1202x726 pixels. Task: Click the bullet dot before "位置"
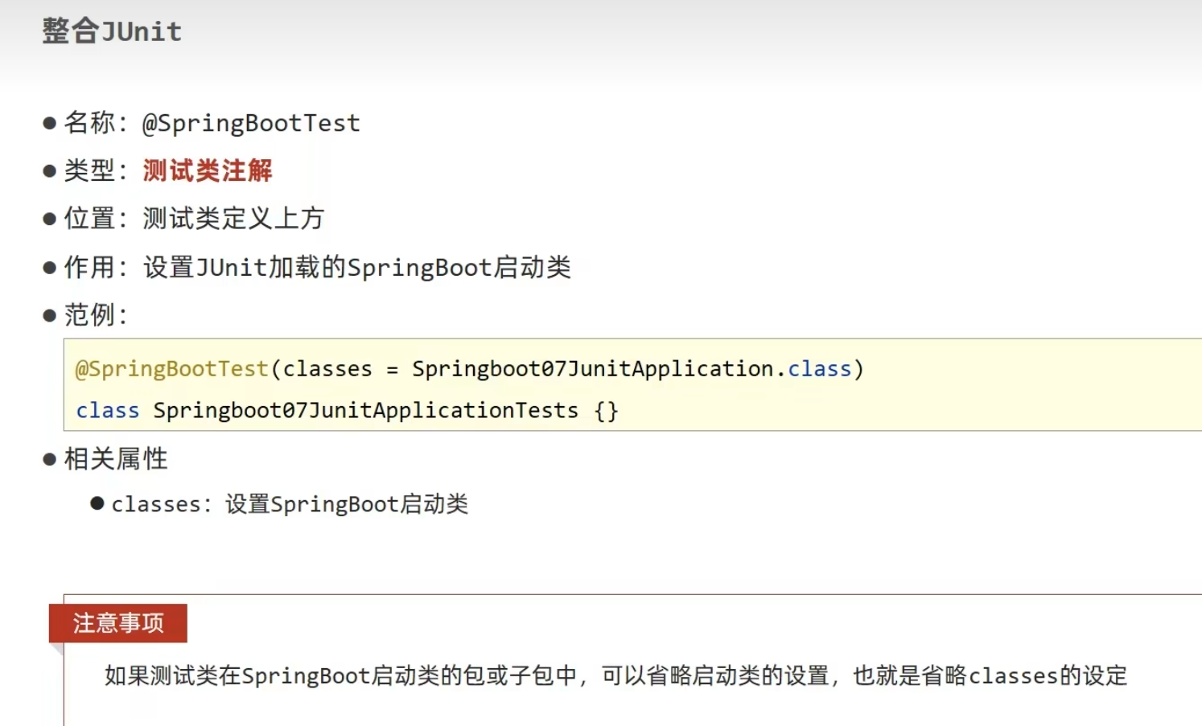(x=50, y=219)
